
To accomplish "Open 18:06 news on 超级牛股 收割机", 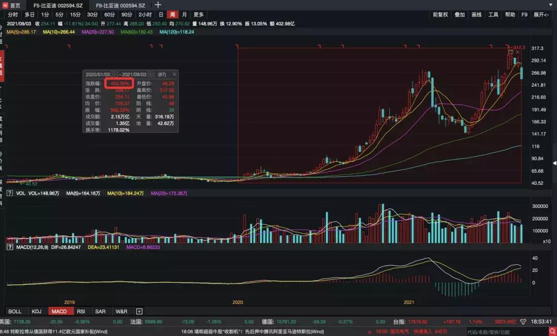I will pos(253,332).
